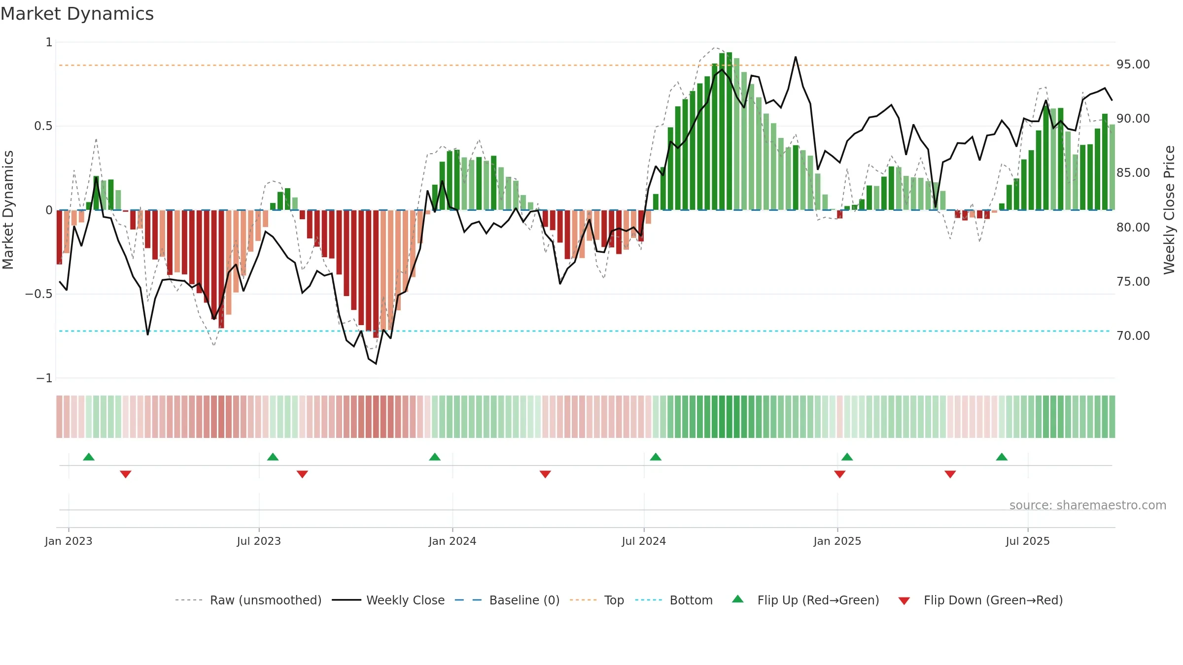
Task: Click the Jul 2024 x-axis label
Action: point(644,541)
